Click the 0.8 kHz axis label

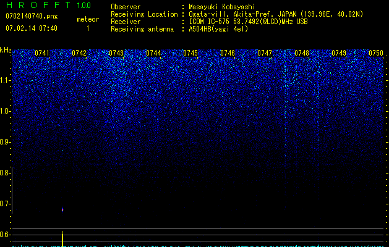click(4, 173)
